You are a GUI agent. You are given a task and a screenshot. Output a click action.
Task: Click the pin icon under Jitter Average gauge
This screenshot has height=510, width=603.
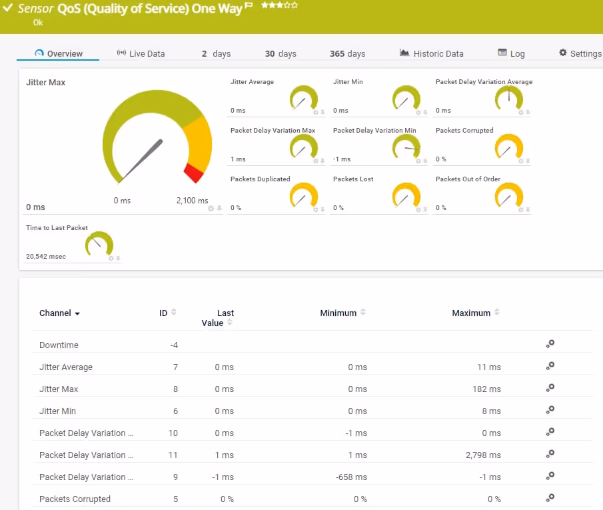click(322, 112)
